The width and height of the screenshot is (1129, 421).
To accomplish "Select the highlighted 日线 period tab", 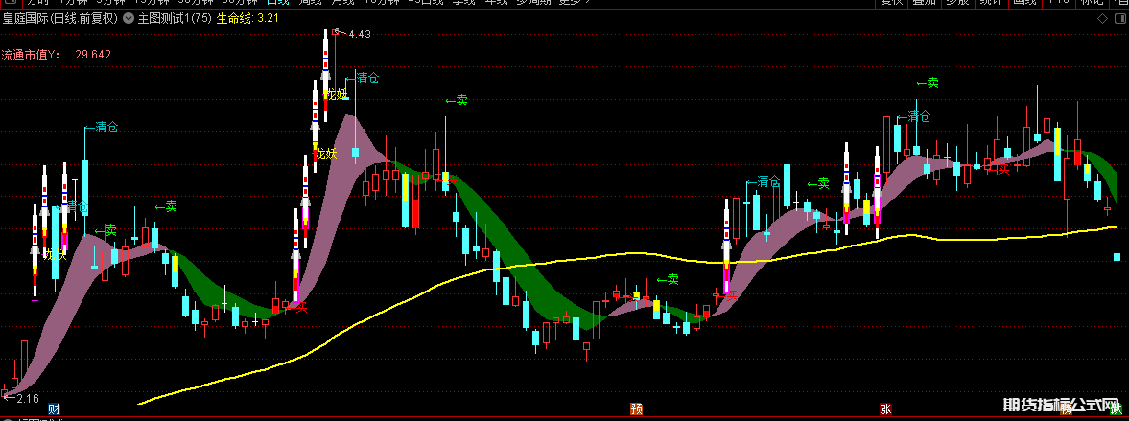I will [279, 2].
